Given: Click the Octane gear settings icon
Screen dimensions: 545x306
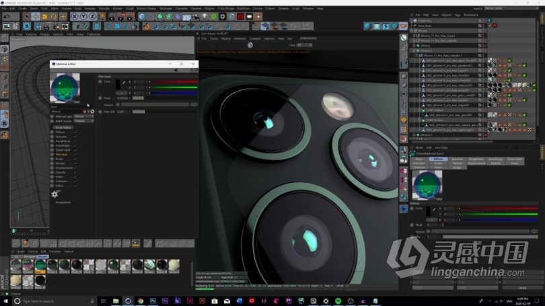Looking at the screenshot, I should pyautogui.click(x=223, y=16).
